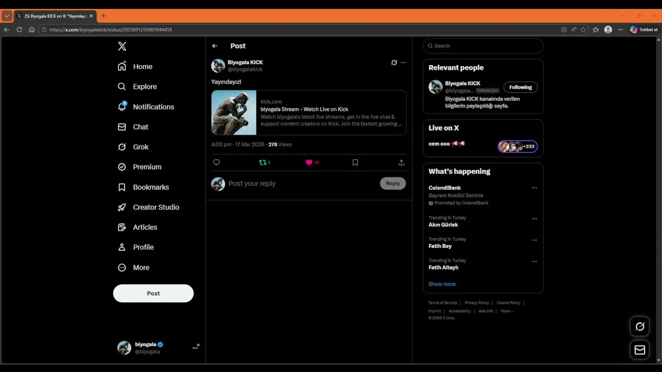The image size is (662, 372).
Task: Toggle the Following button for Biyogala KICK
Action: click(520, 87)
